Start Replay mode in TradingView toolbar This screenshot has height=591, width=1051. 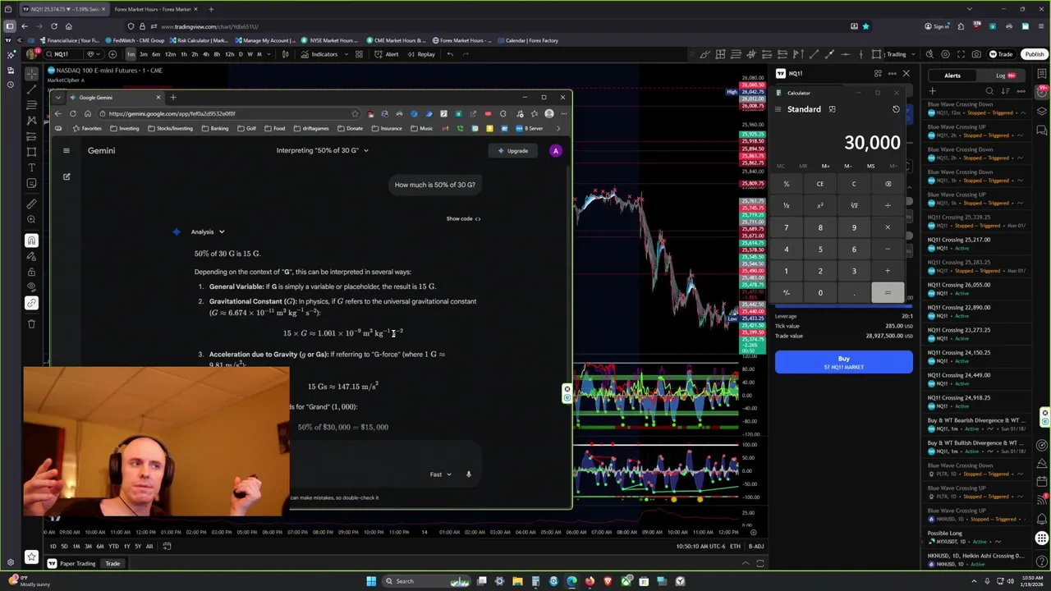pyautogui.click(x=420, y=54)
